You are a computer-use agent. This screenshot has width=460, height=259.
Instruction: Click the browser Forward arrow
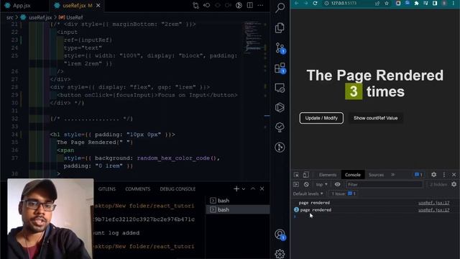[x=305, y=3]
